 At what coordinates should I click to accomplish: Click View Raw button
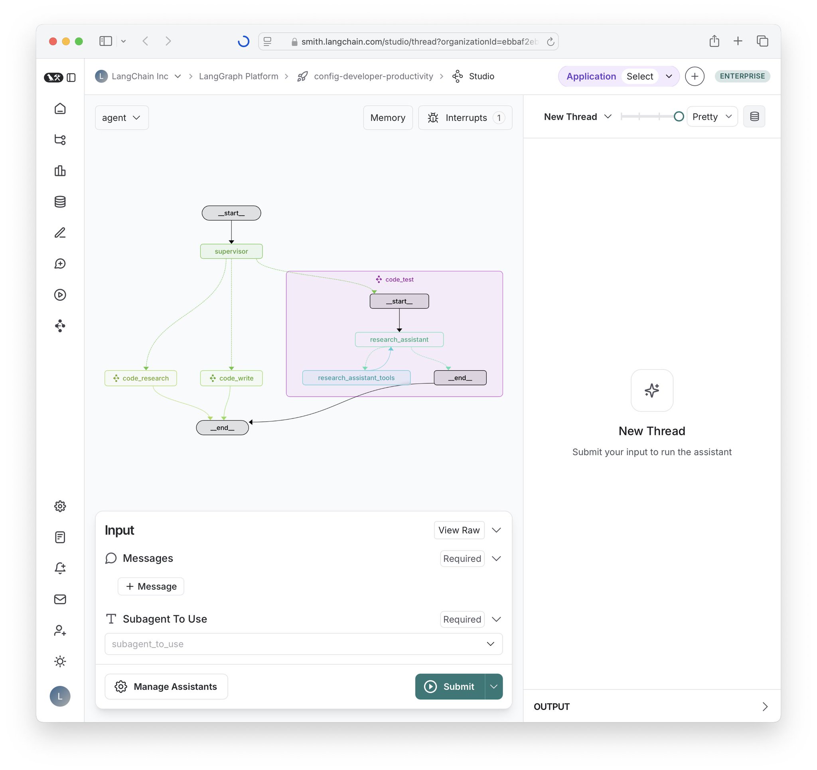tap(459, 530)
